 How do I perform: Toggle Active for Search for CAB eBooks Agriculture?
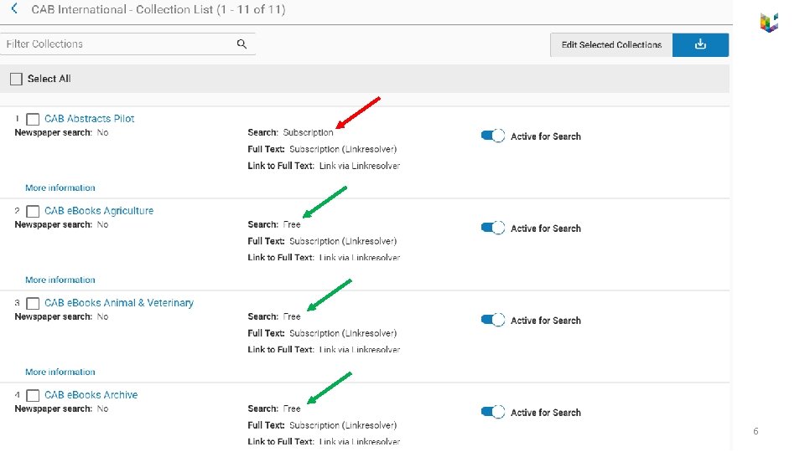(493, 228)
